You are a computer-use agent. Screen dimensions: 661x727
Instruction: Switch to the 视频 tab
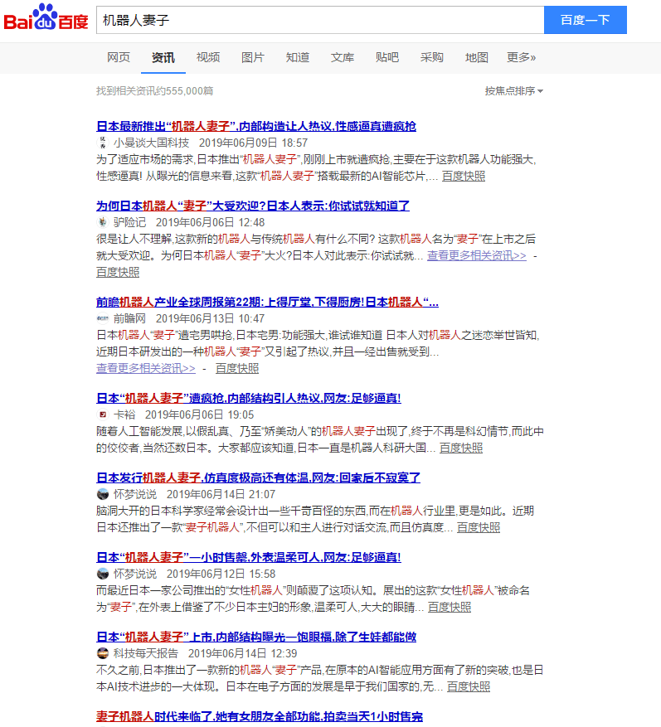pos(208,57)
